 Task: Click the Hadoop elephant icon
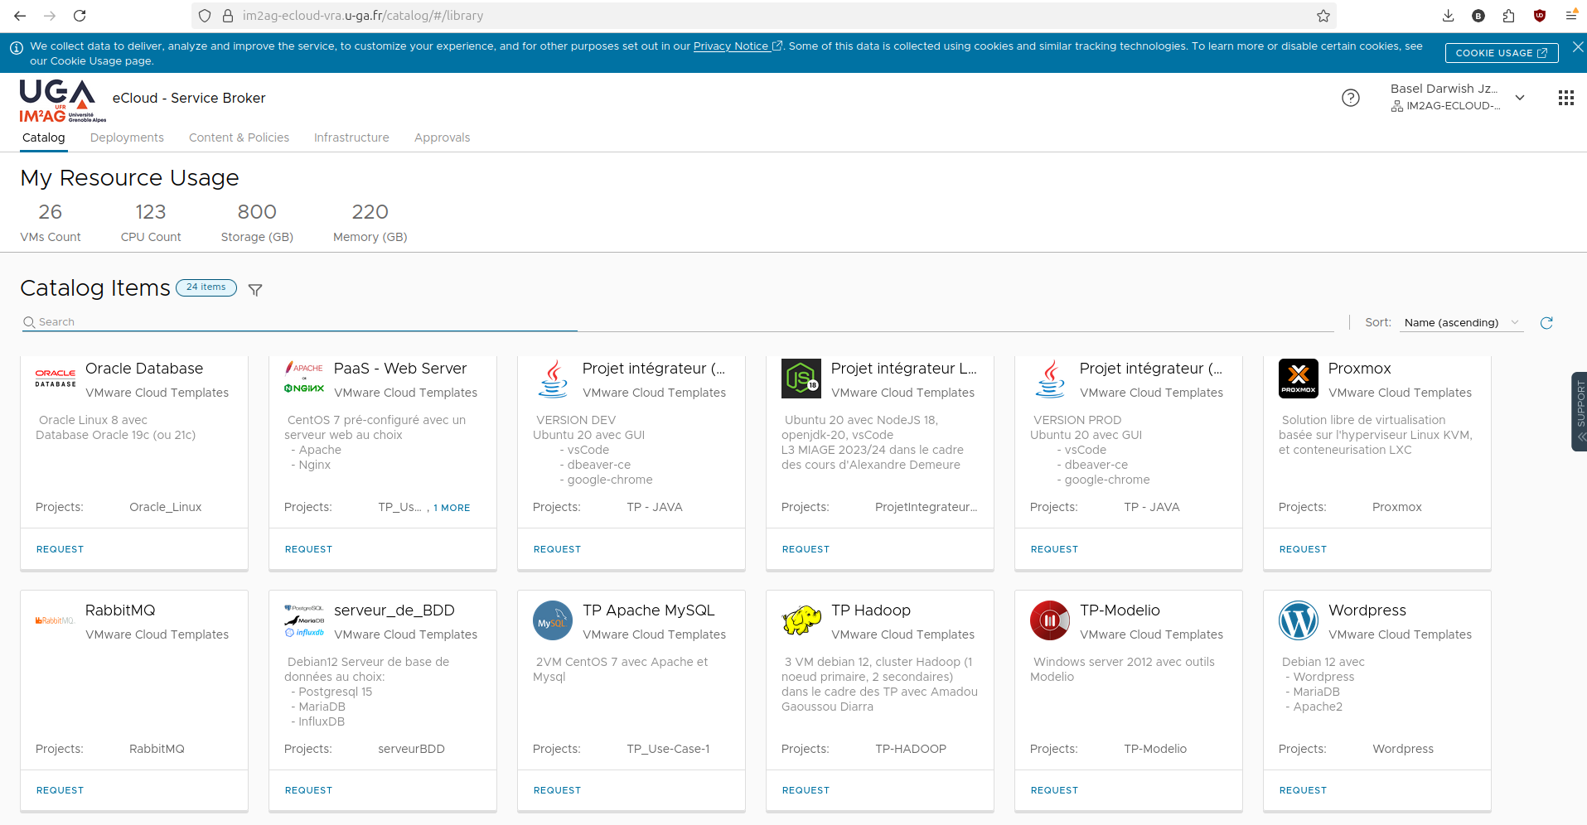(801, 620)
